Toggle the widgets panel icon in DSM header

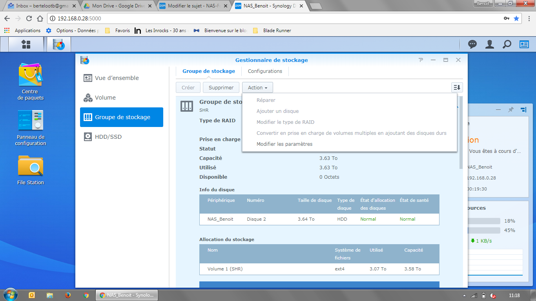524,44
